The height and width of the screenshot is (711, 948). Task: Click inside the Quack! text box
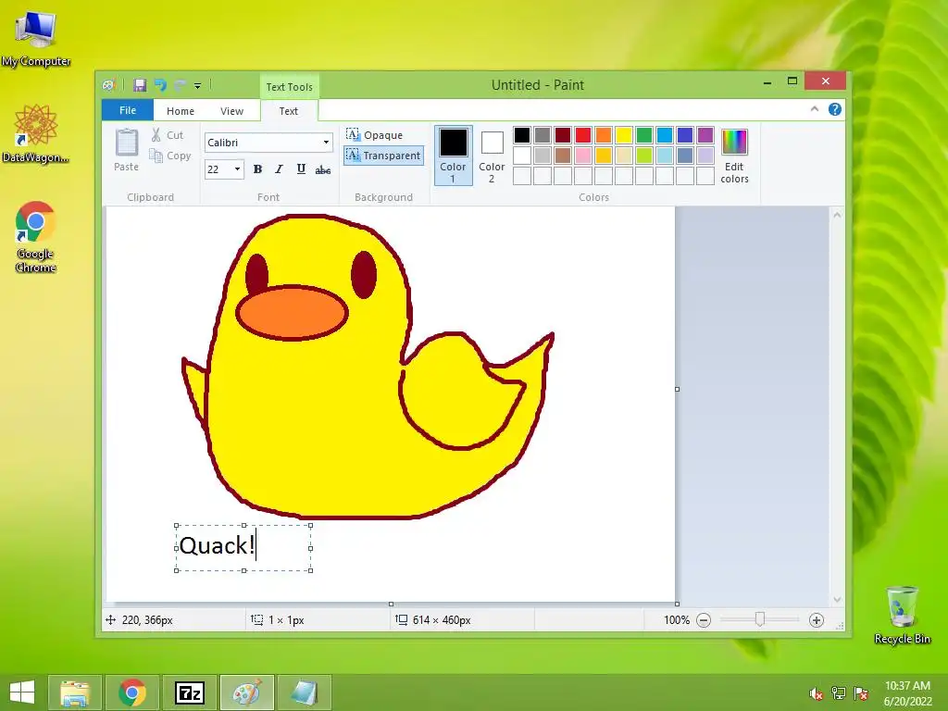243,548
